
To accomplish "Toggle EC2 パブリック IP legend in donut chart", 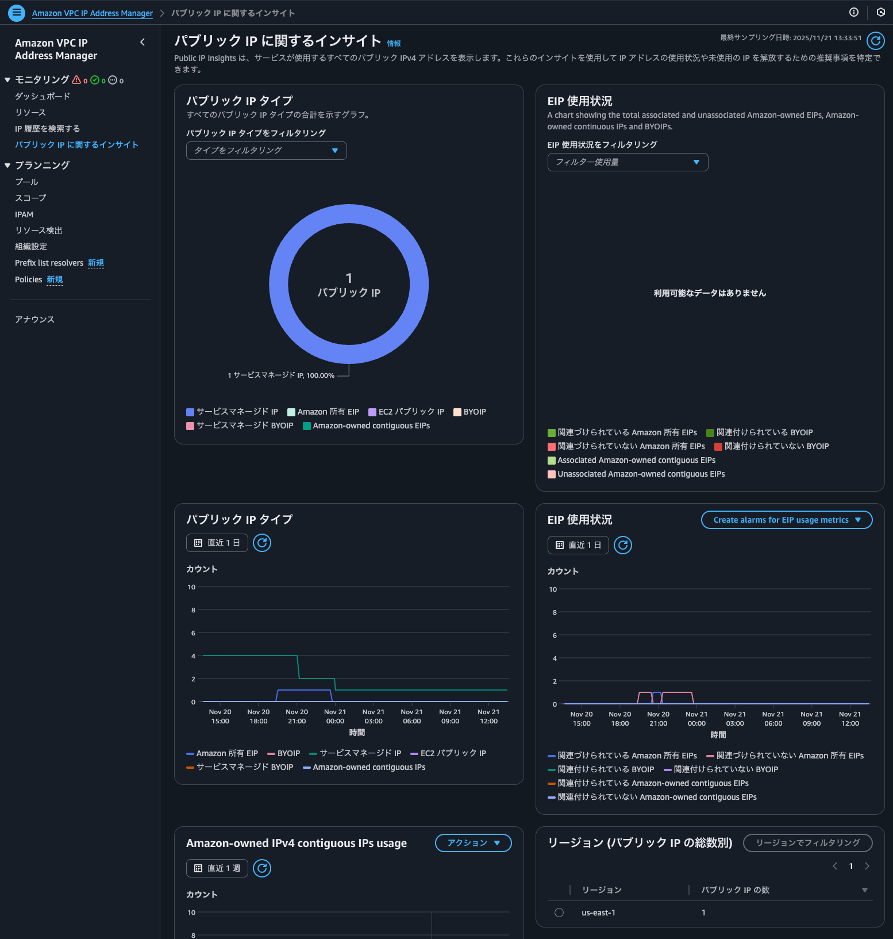I will [x=406, y=412].
